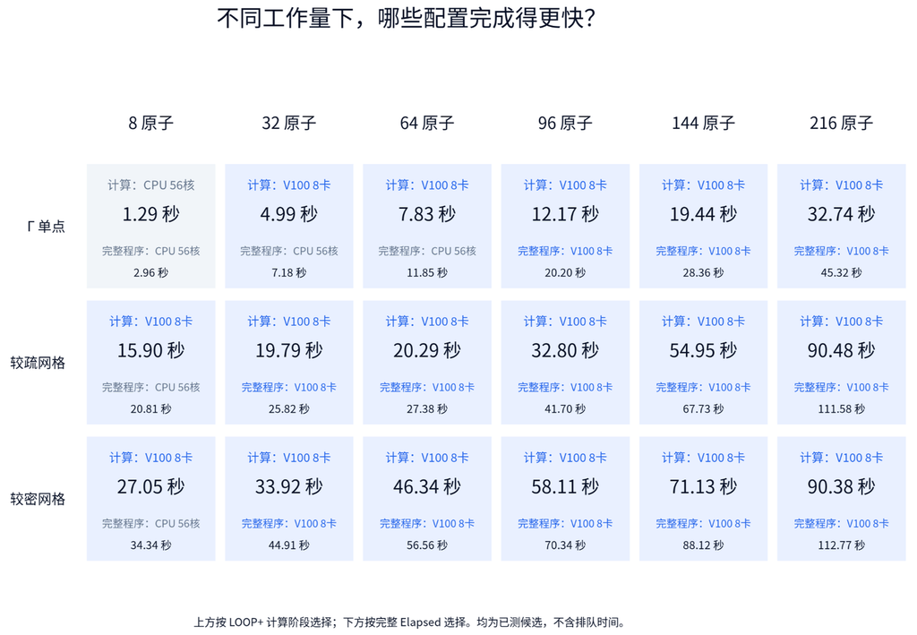This screenshot has width=917, height=635.
Task: Click the 20.20 秒 value
Action: tap(565, 272)
